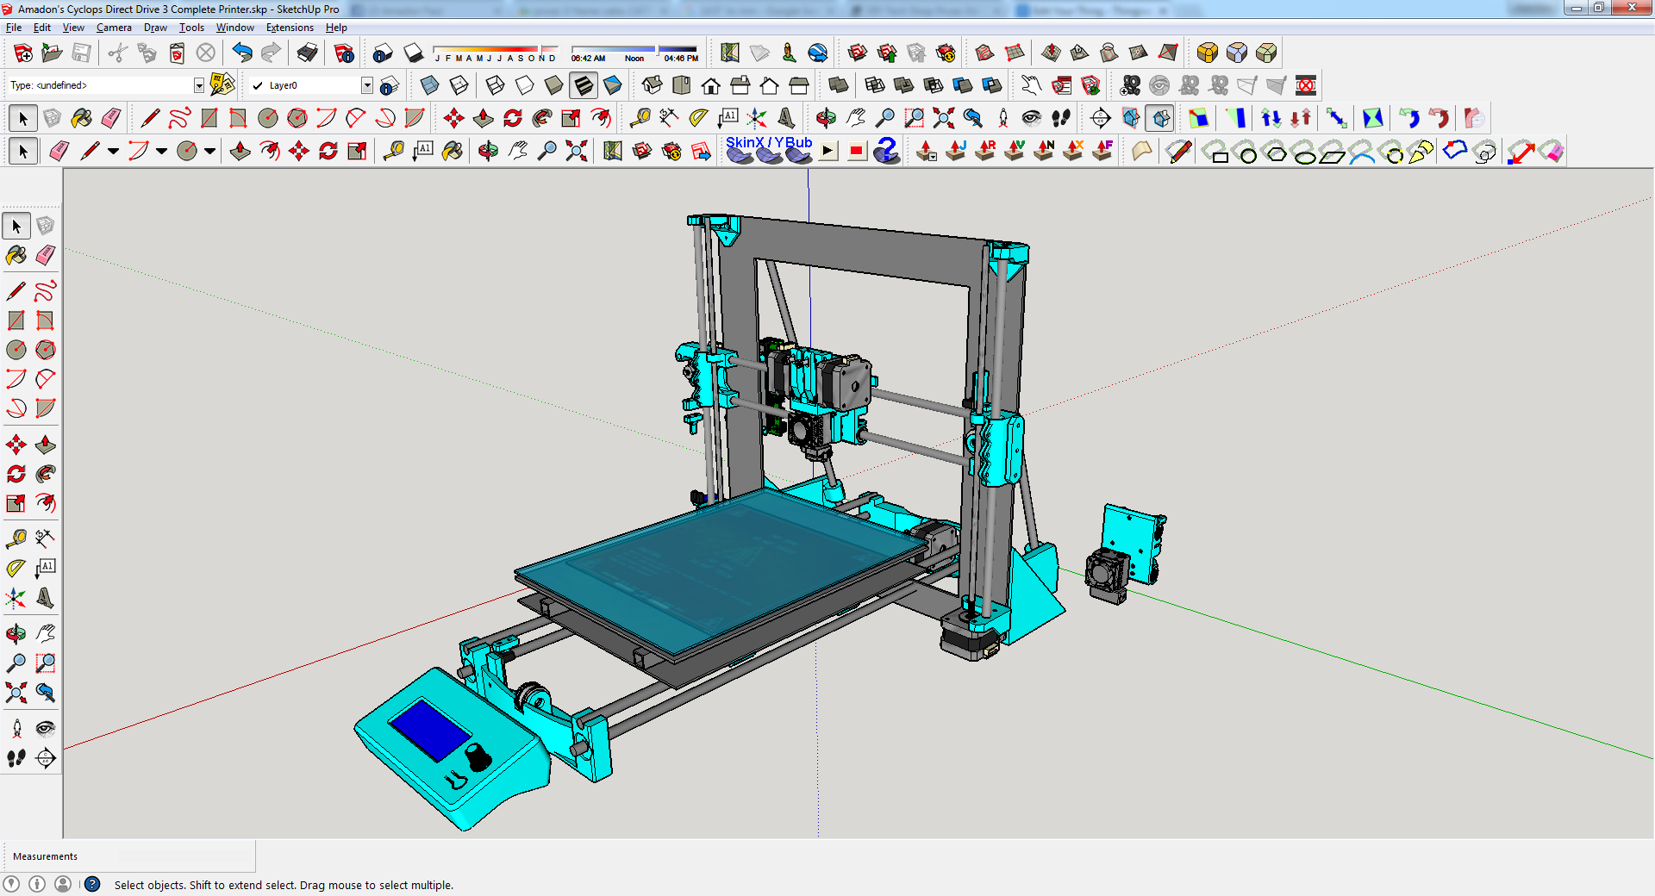
Task: Click the Subtract solid tool icon
Action: pos(934,85)
